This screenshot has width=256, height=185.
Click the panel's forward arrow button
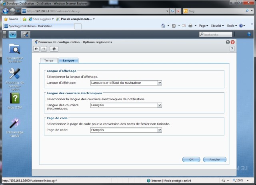pyautogui.click(x=44, y=49)
